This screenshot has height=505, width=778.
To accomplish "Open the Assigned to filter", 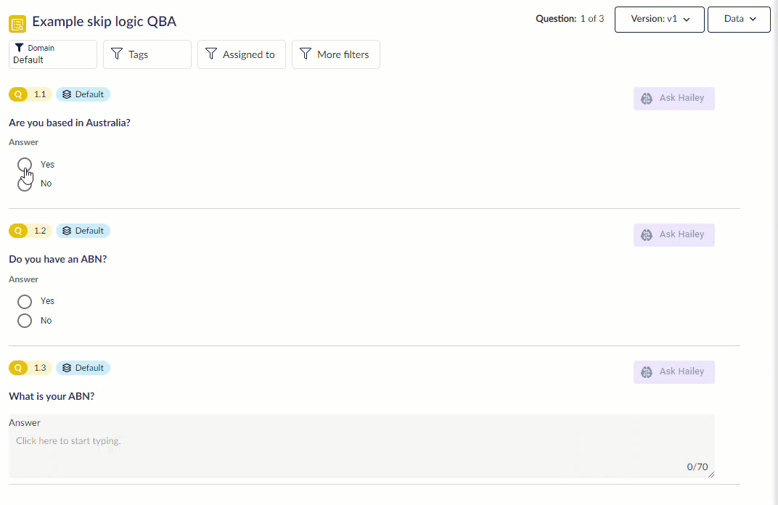I will tap(242, 54).
